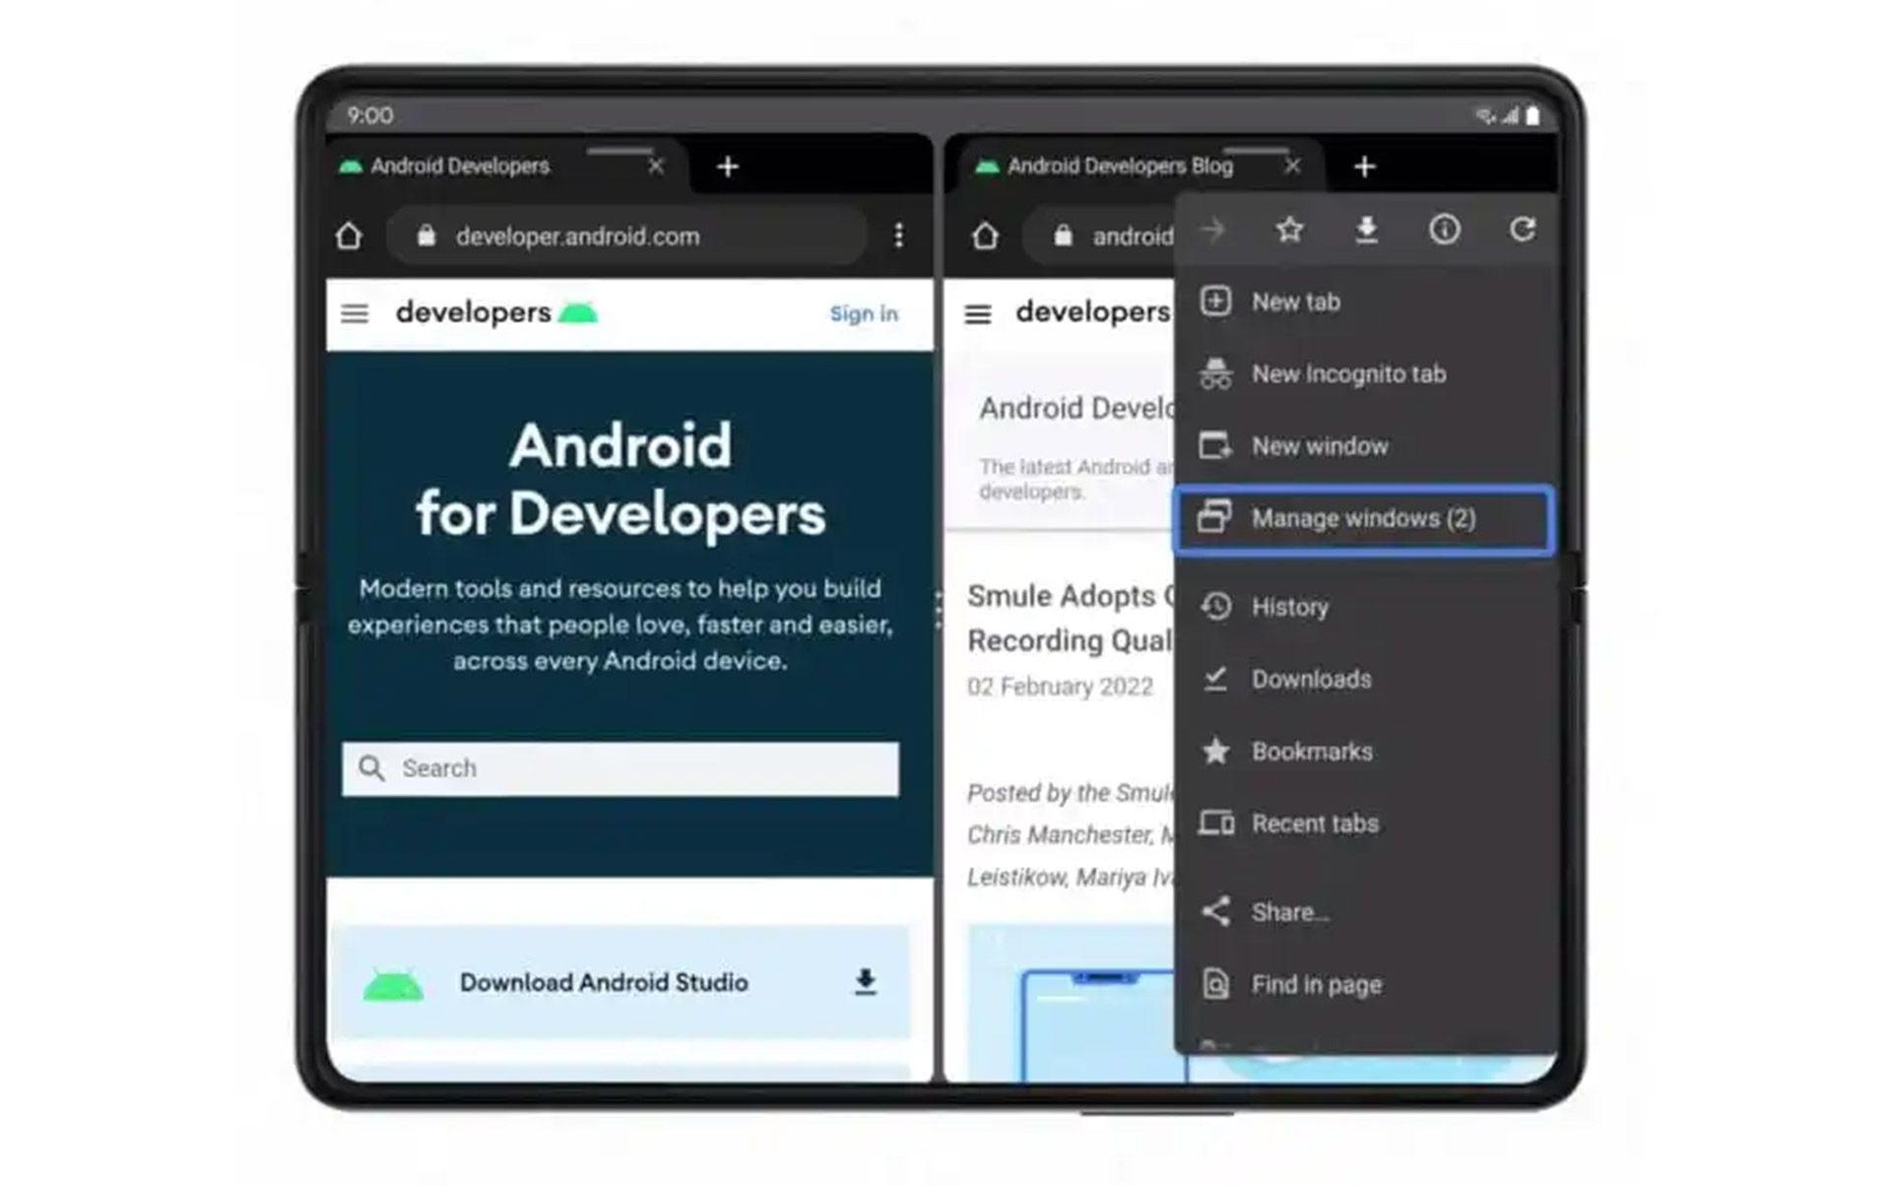Open a new tab with plus in right window
The height and width of the screenshot is (1186, 1891).
[1364, 166]
